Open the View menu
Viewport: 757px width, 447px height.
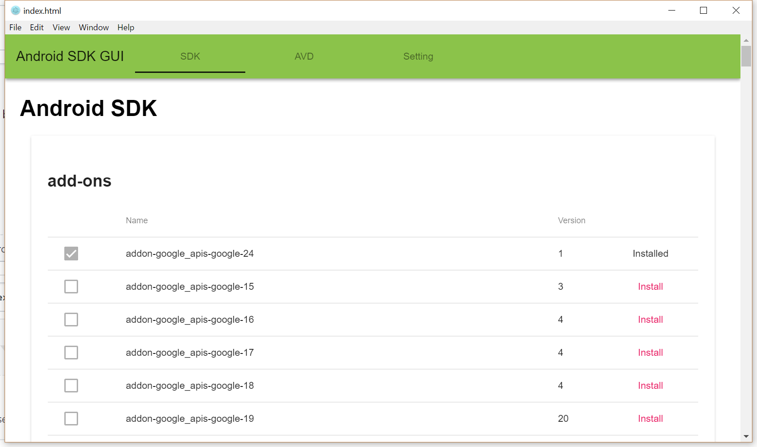tap(61, 28)
